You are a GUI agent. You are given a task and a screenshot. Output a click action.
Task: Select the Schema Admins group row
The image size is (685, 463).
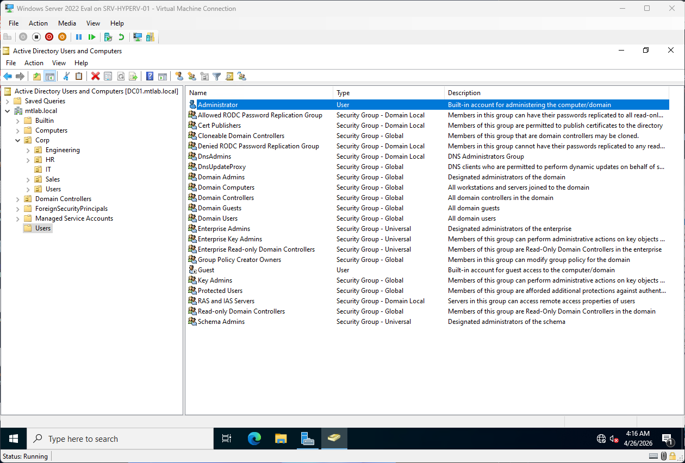point(428,322)
